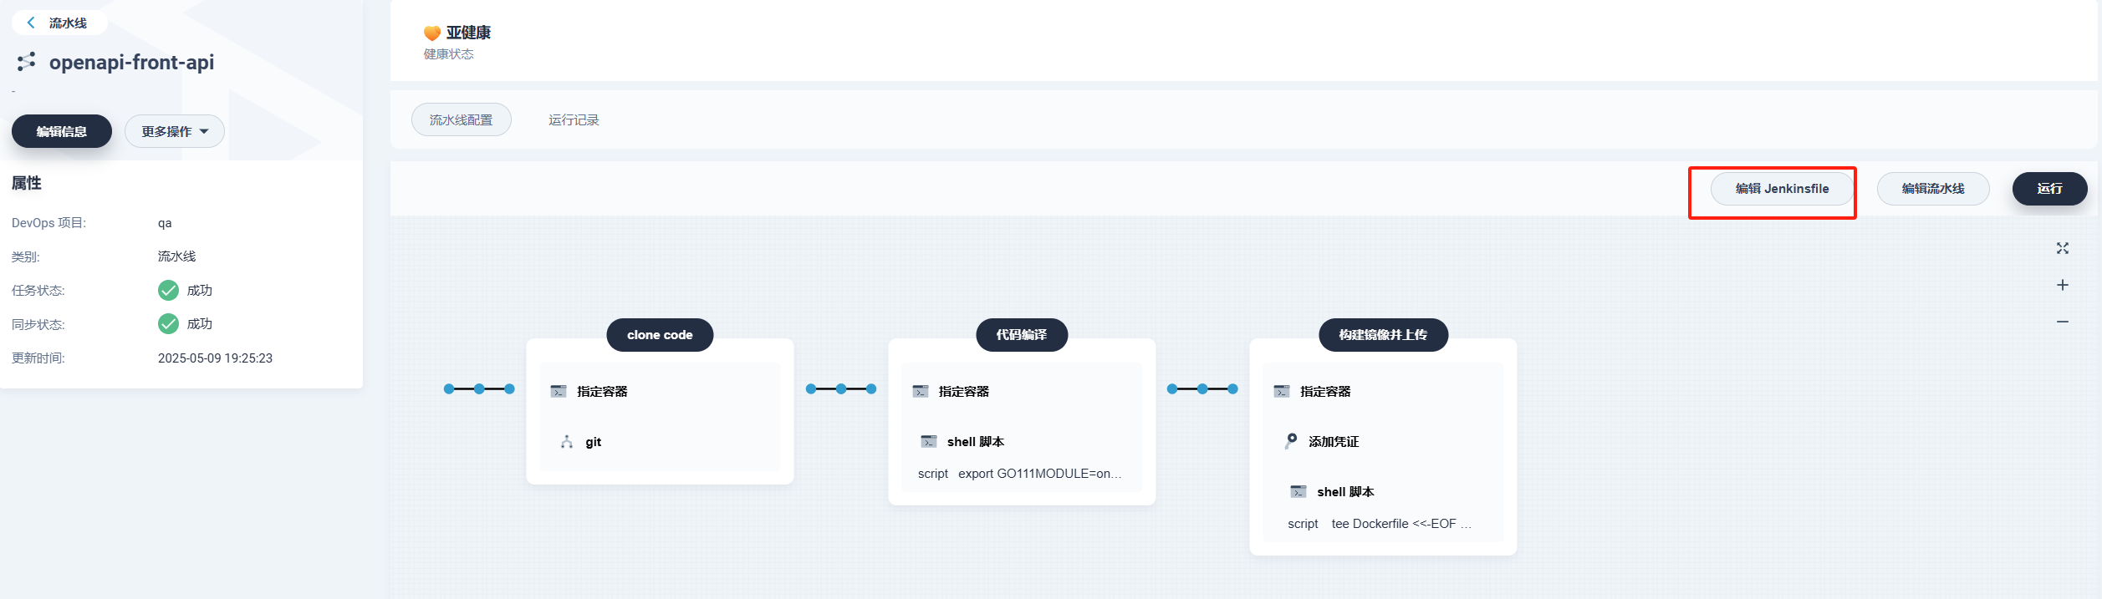Image resolution: width=2102 pixels, height=599 pixels.
Task: Select the 代码编译 stage label
Action: tap(1022, 335)
